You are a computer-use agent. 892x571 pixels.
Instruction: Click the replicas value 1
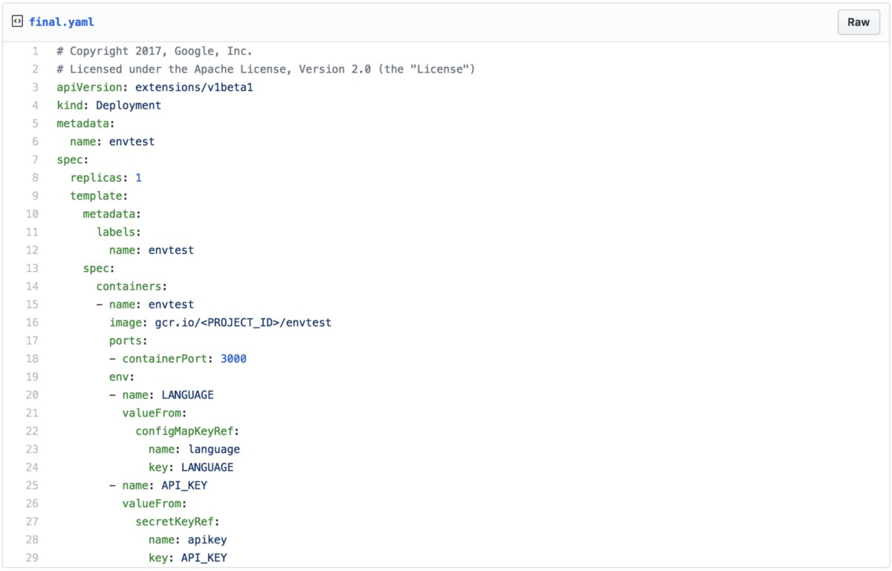pyautogui.click(x=138, y=177)
